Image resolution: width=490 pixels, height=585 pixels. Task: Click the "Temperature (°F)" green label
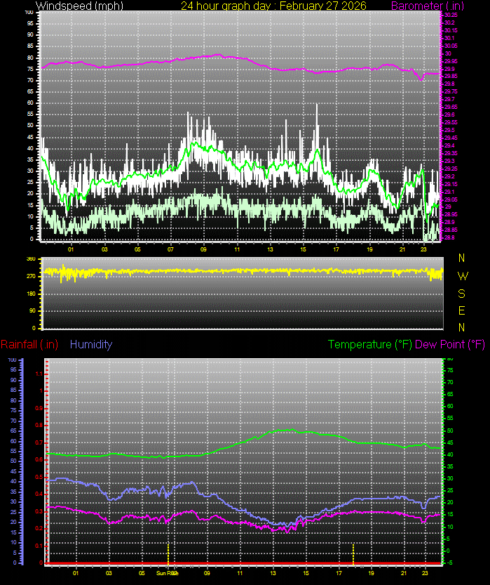click(369, 344)
